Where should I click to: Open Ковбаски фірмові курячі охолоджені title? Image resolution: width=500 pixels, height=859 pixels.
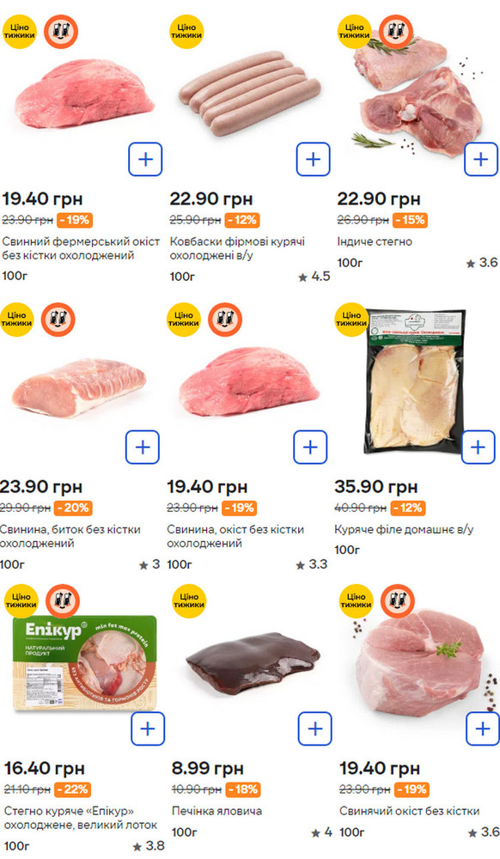point(237,249)
